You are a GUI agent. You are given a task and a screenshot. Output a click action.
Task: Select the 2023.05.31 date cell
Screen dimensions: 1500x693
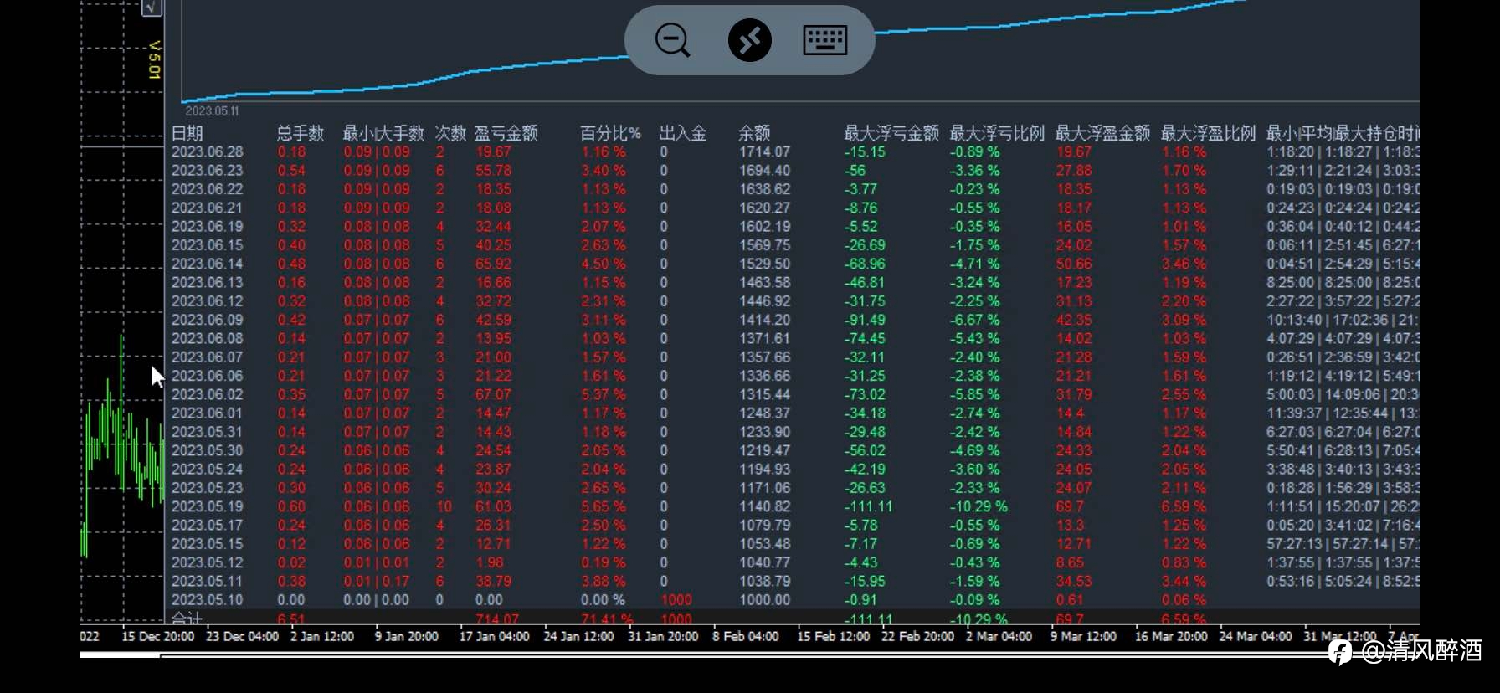[x=208, y=432]
